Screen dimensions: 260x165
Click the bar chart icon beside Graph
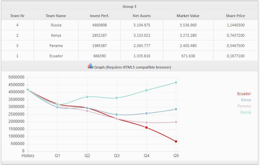90,66
